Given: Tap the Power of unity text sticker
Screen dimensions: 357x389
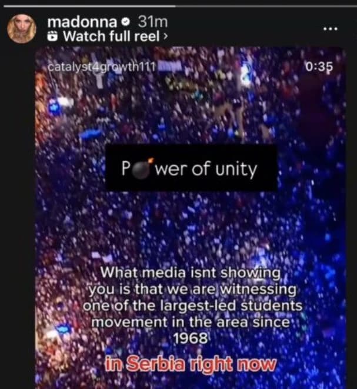Looking at the screenshot, I should (x=191, y=168).
